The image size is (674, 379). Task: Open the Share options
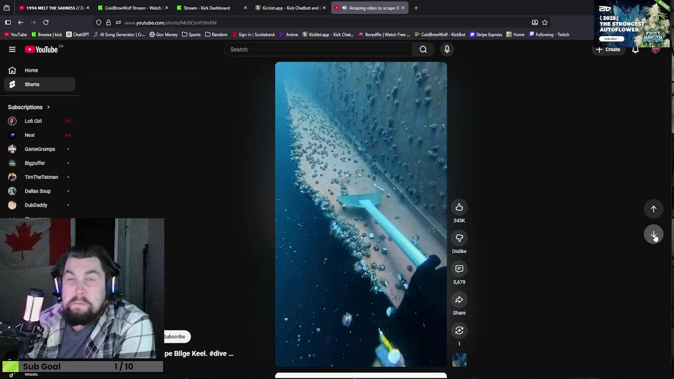[459, 300]
